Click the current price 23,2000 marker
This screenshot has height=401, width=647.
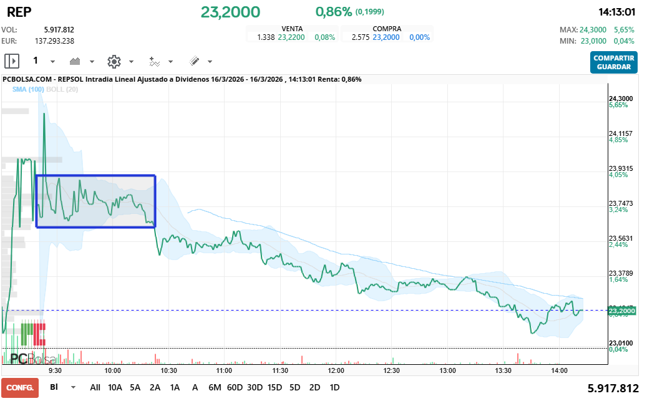(x=623, y=310)
